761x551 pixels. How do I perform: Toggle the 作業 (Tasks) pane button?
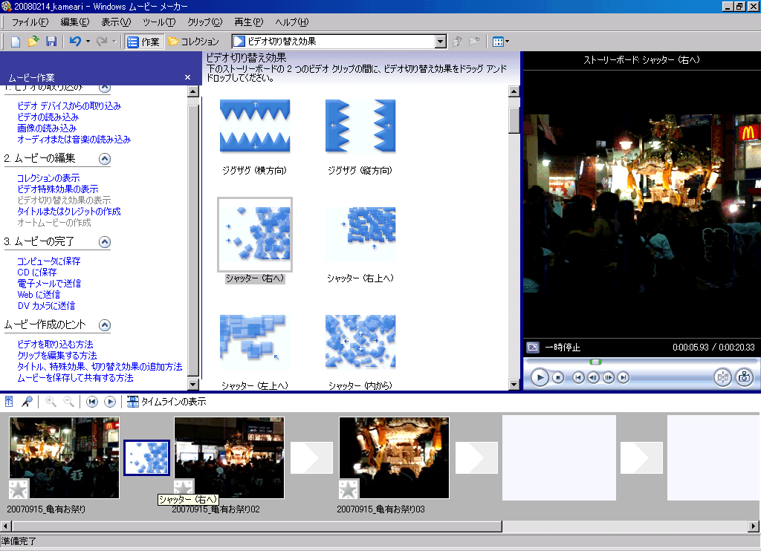click(x=143, y=42)
